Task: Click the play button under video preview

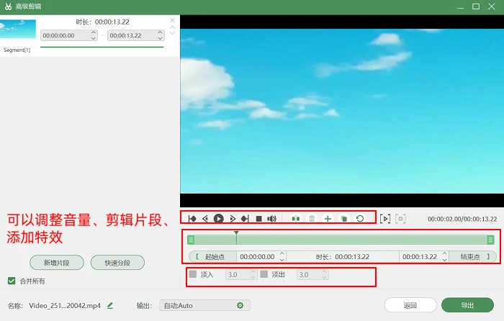Action: click(219, 219)
